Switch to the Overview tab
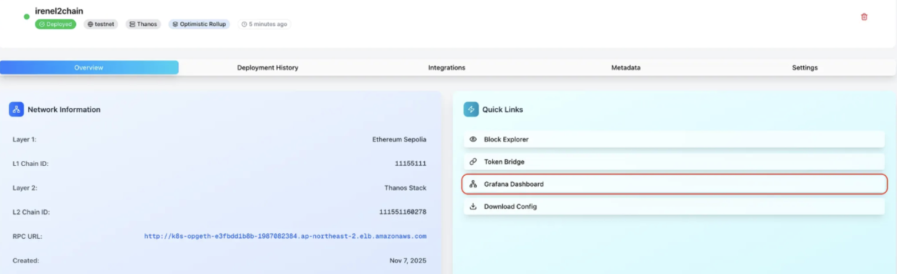This screenshot has height=274, width=897. click(x=89, y=68)
